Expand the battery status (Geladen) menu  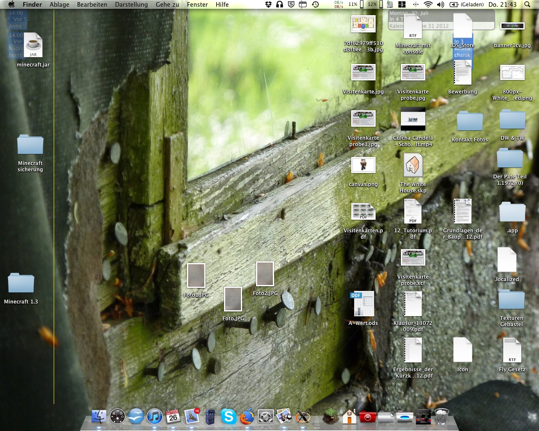[x=467, y=4]
